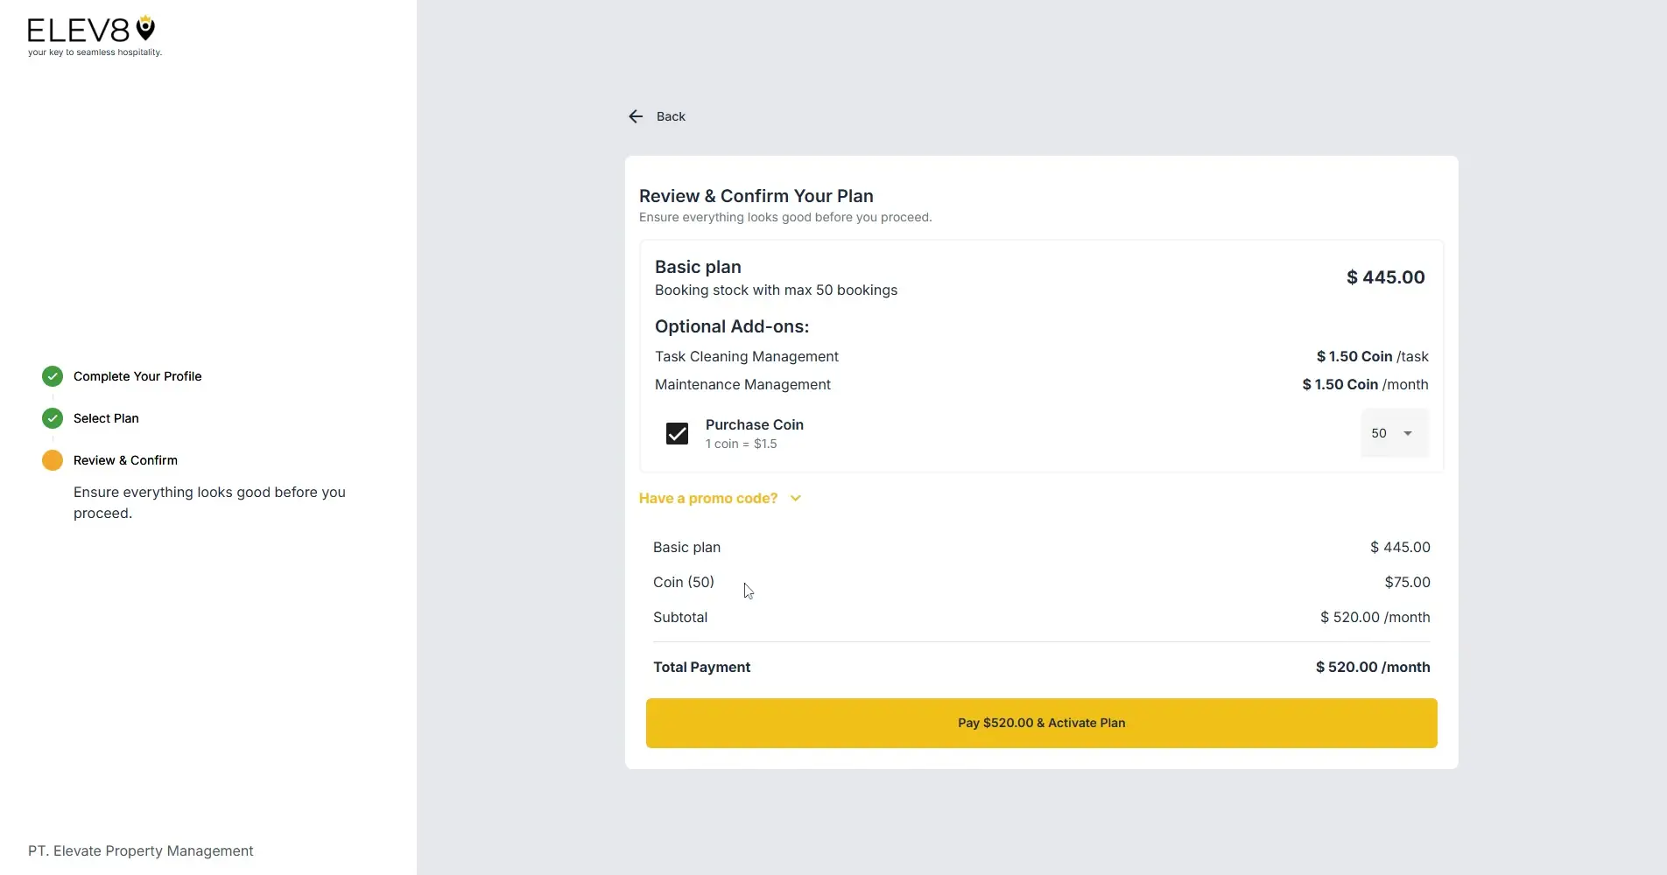
Task: Click the Basic plan price of $445.00
Action: point(1384,276)
